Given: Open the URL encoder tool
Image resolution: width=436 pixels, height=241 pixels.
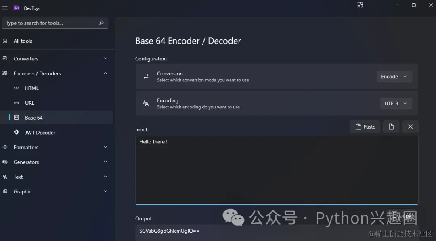Looking at the screenshot, I should pos(57,103).
